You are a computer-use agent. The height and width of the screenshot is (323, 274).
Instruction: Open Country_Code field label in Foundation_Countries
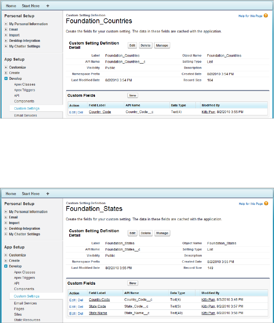point(100,112)
